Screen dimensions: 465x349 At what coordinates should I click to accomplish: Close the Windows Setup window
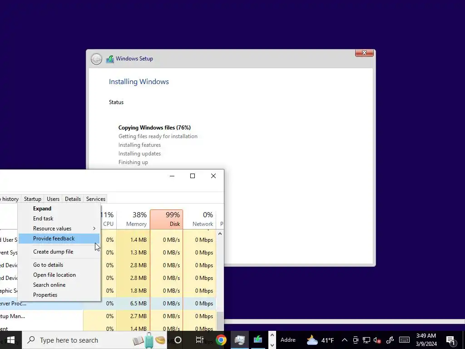[x=364, y=53]
